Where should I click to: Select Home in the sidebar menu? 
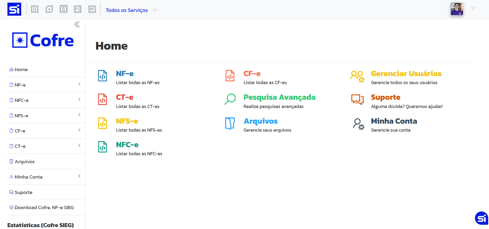coord(21,70)
